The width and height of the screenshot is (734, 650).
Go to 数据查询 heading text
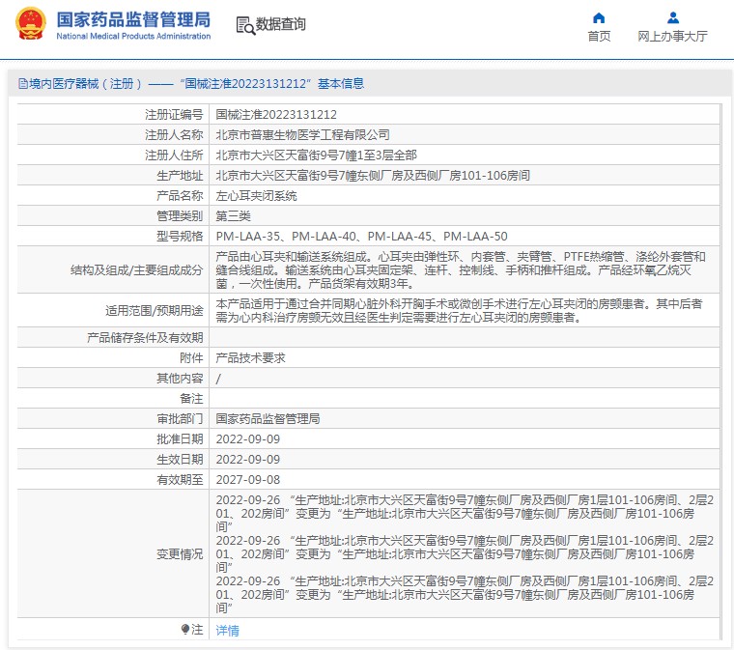tap(281, 25)
